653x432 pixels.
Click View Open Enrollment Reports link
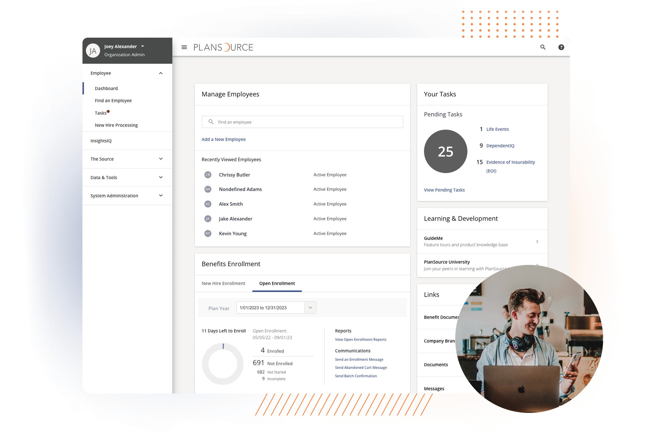[x=361, y=339]
